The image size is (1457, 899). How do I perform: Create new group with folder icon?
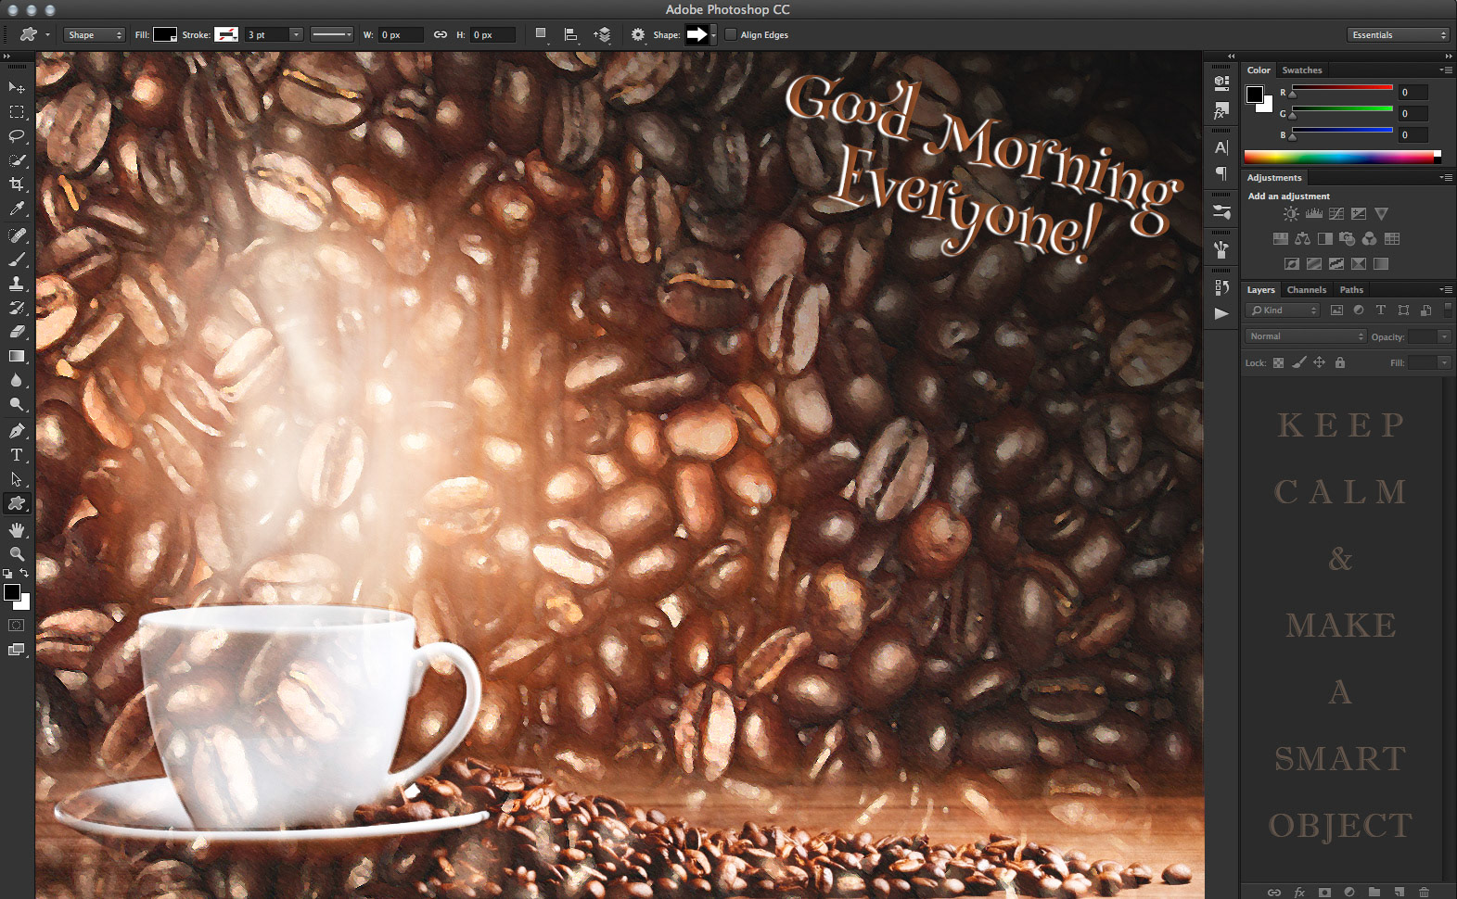click(1374, 892)
